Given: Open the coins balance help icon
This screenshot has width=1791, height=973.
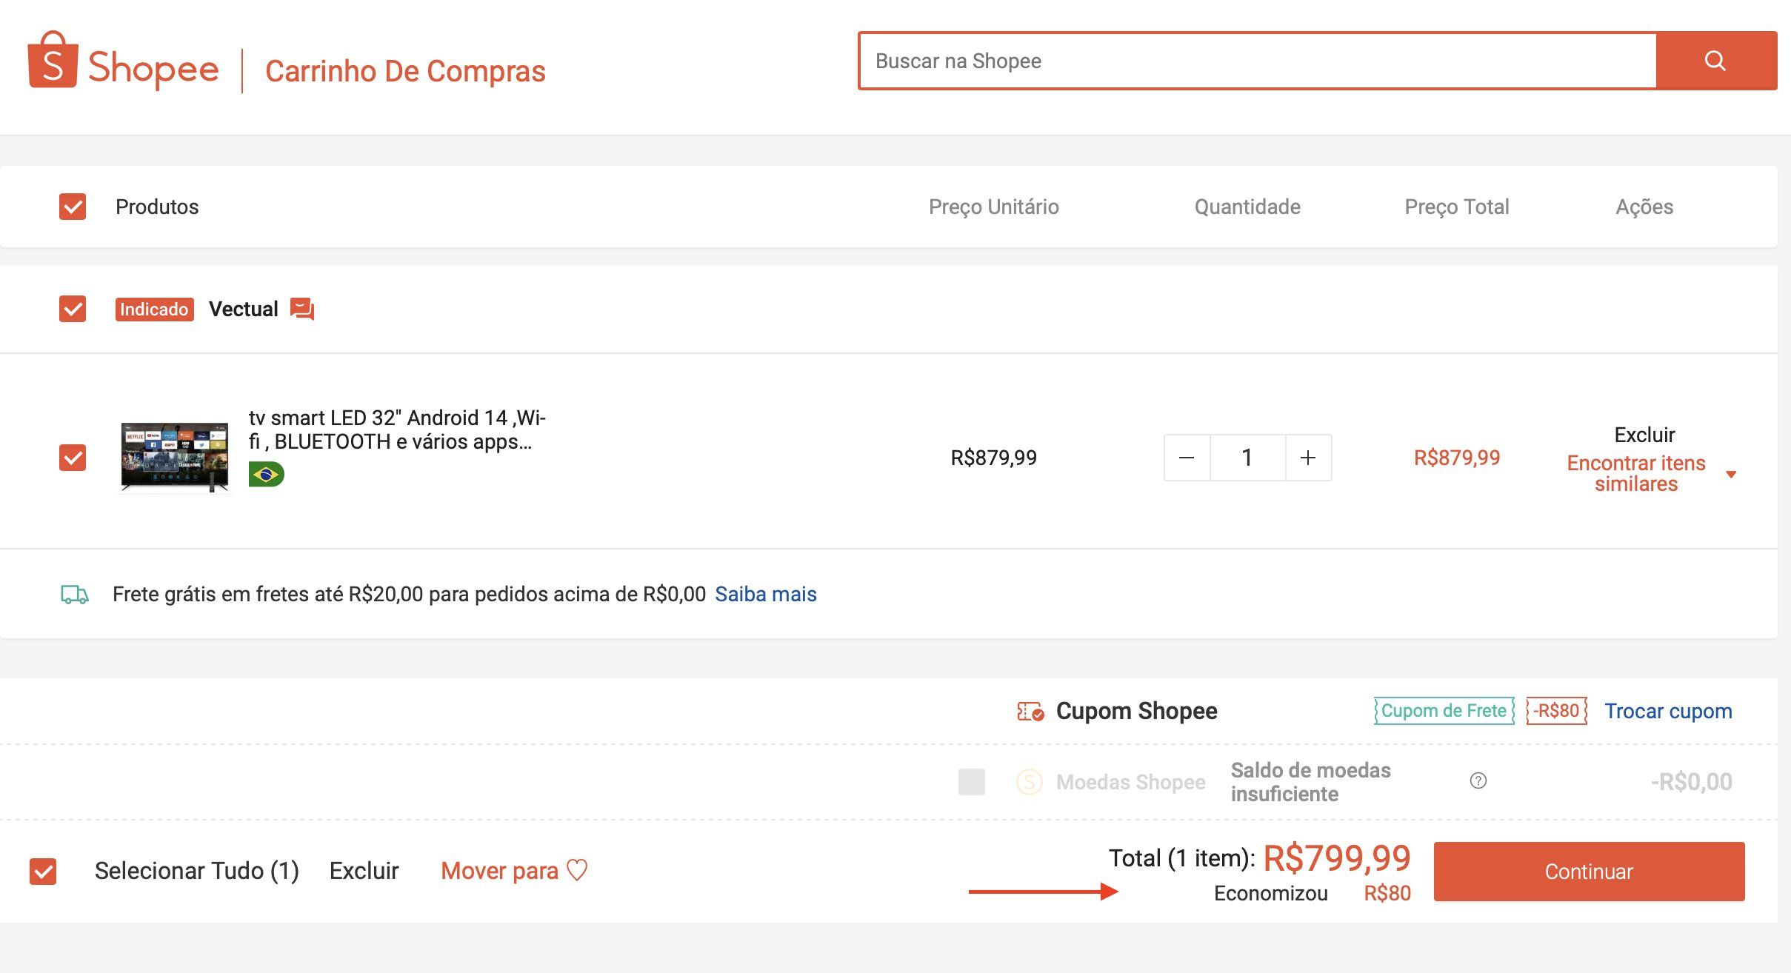Looking at the screenshot, I should (1478, 781).
